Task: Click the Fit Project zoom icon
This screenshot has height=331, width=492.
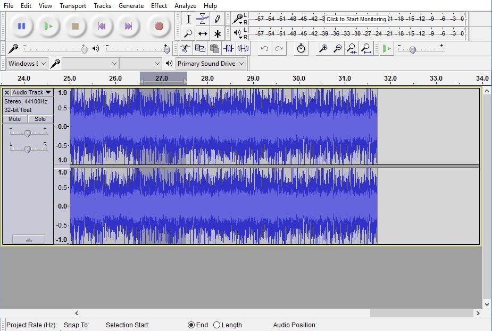Action: [x=366, y=49]
